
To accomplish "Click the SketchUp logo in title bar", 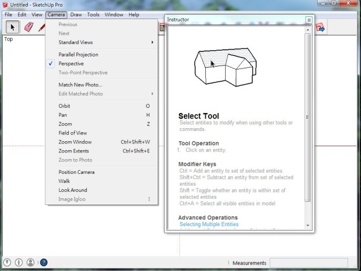I will click(x=5, y=5).
